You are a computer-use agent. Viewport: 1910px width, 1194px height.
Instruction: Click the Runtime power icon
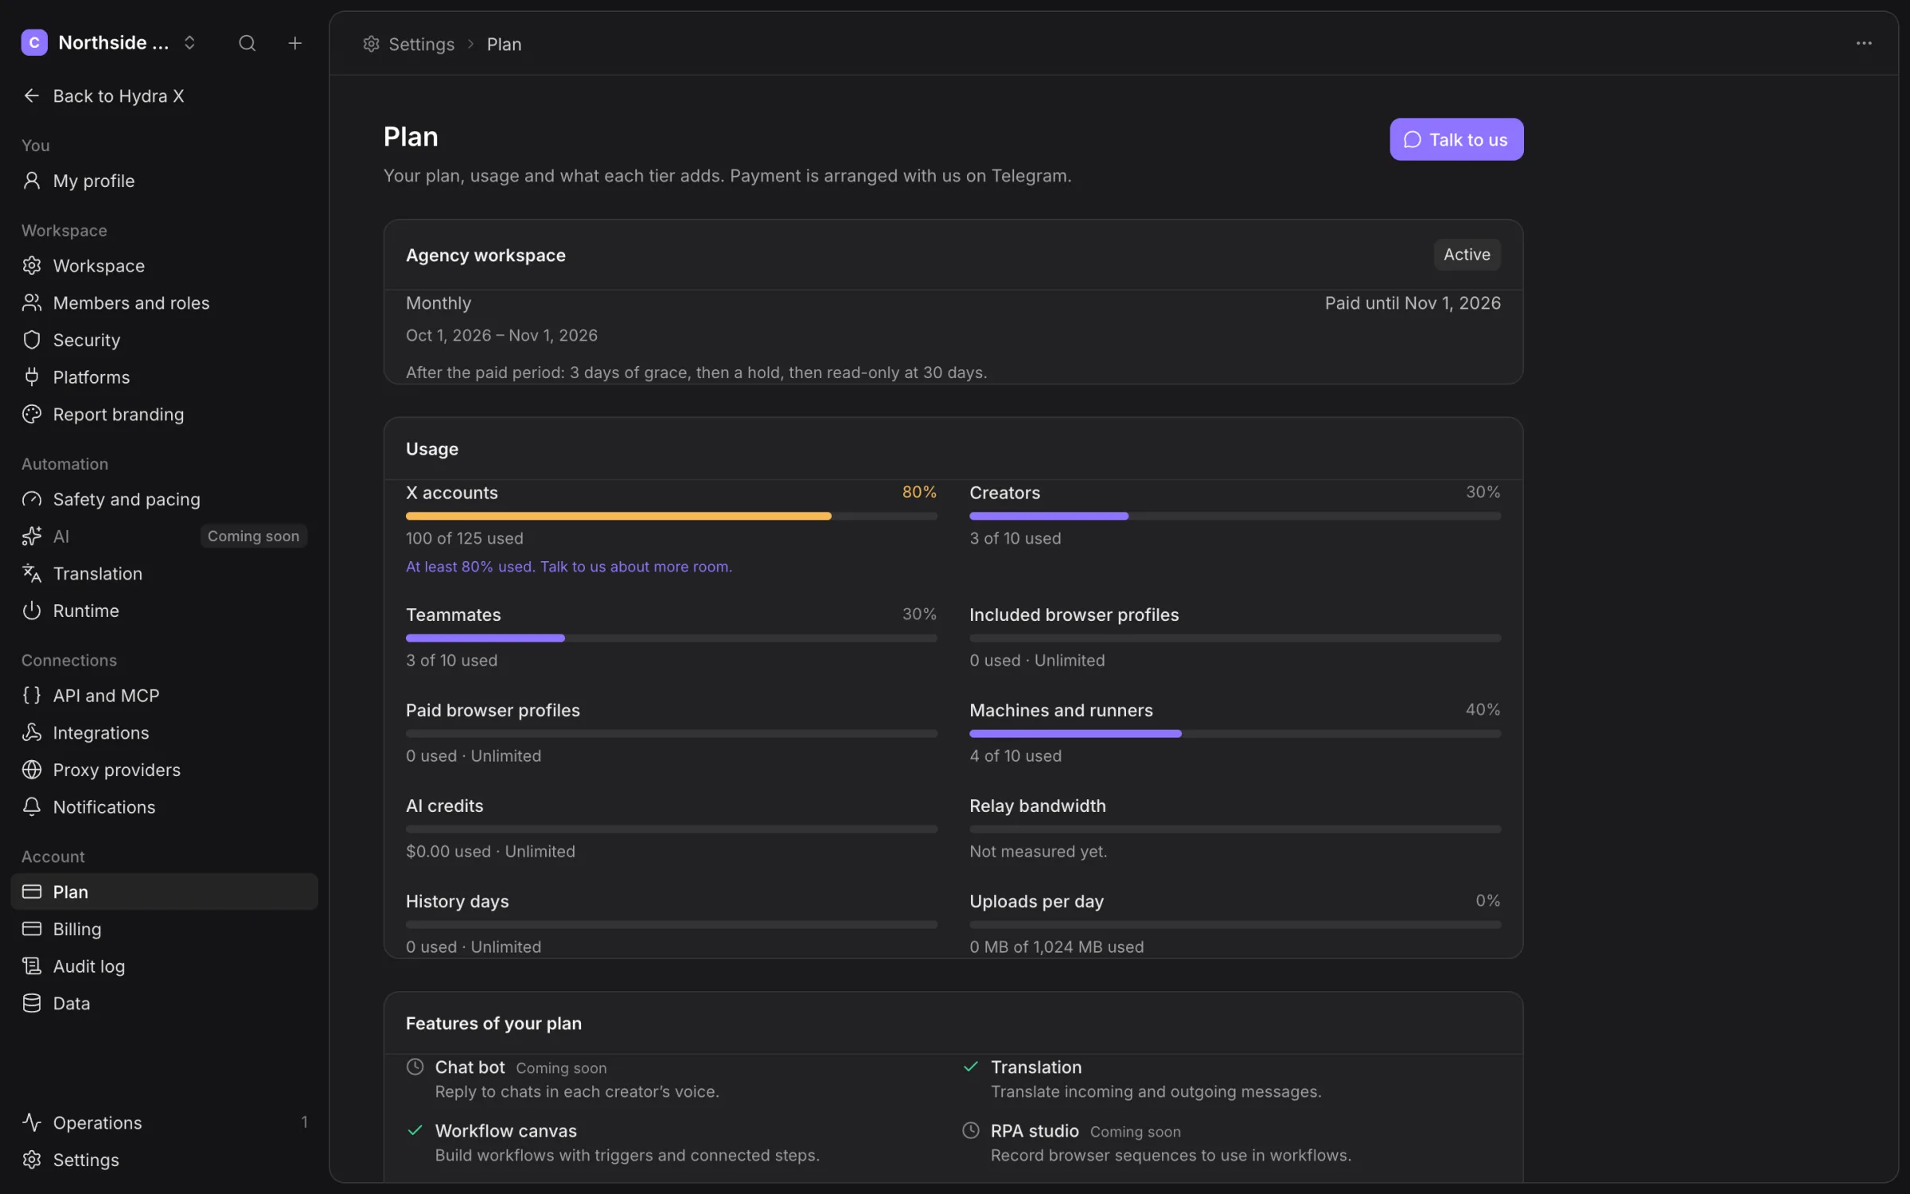(32, 611)
